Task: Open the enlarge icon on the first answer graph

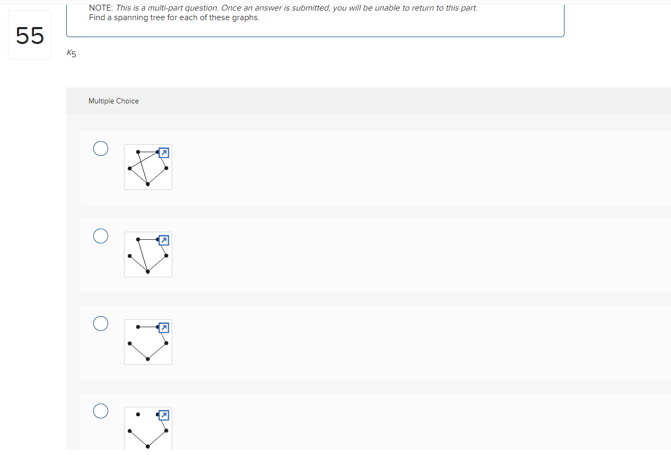Action: [x=164, y=153]
